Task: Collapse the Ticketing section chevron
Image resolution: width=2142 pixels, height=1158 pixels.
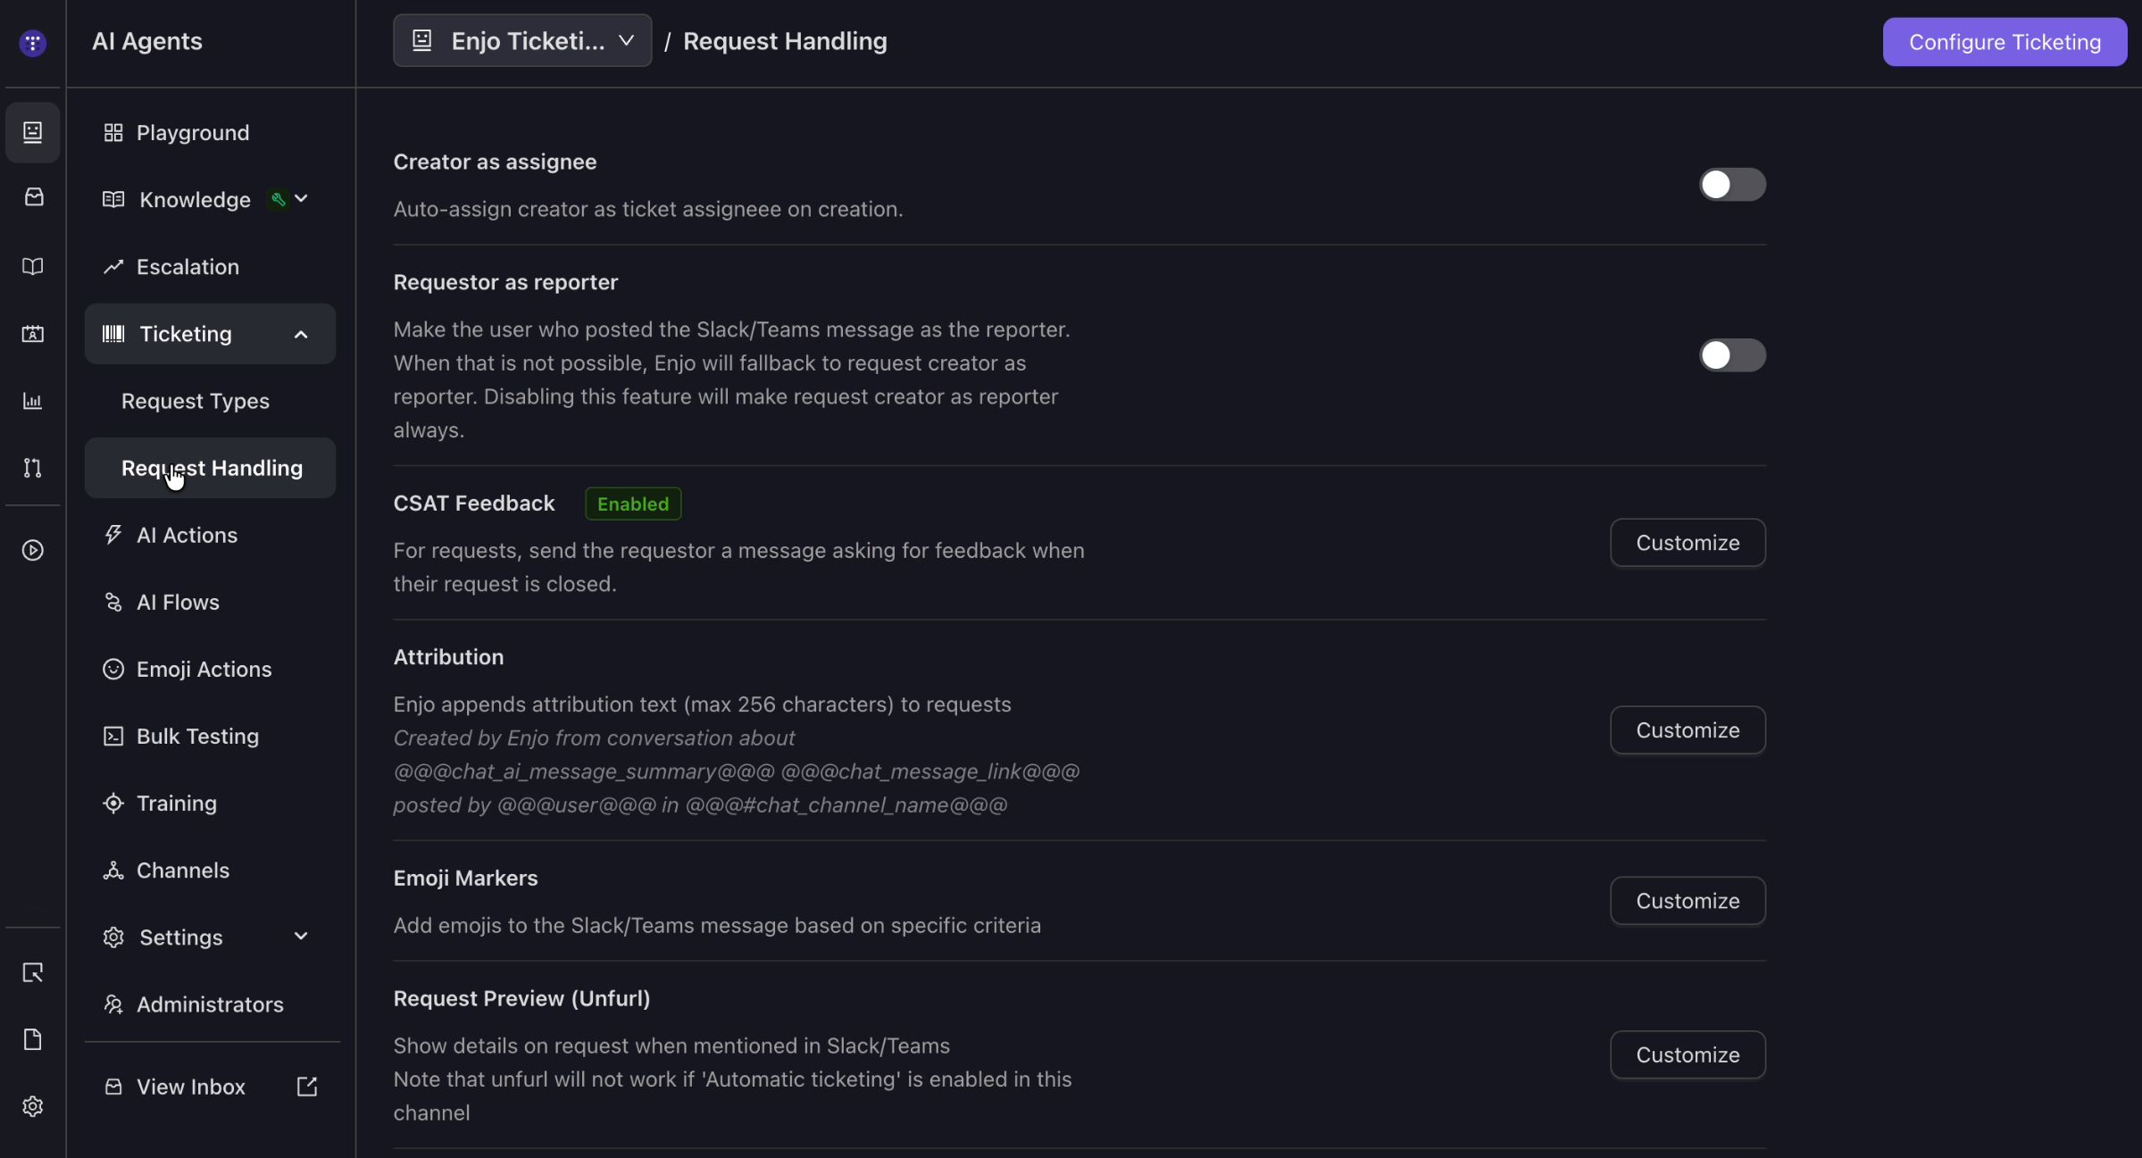Action: pyautogui.click(x=301, y=334)
